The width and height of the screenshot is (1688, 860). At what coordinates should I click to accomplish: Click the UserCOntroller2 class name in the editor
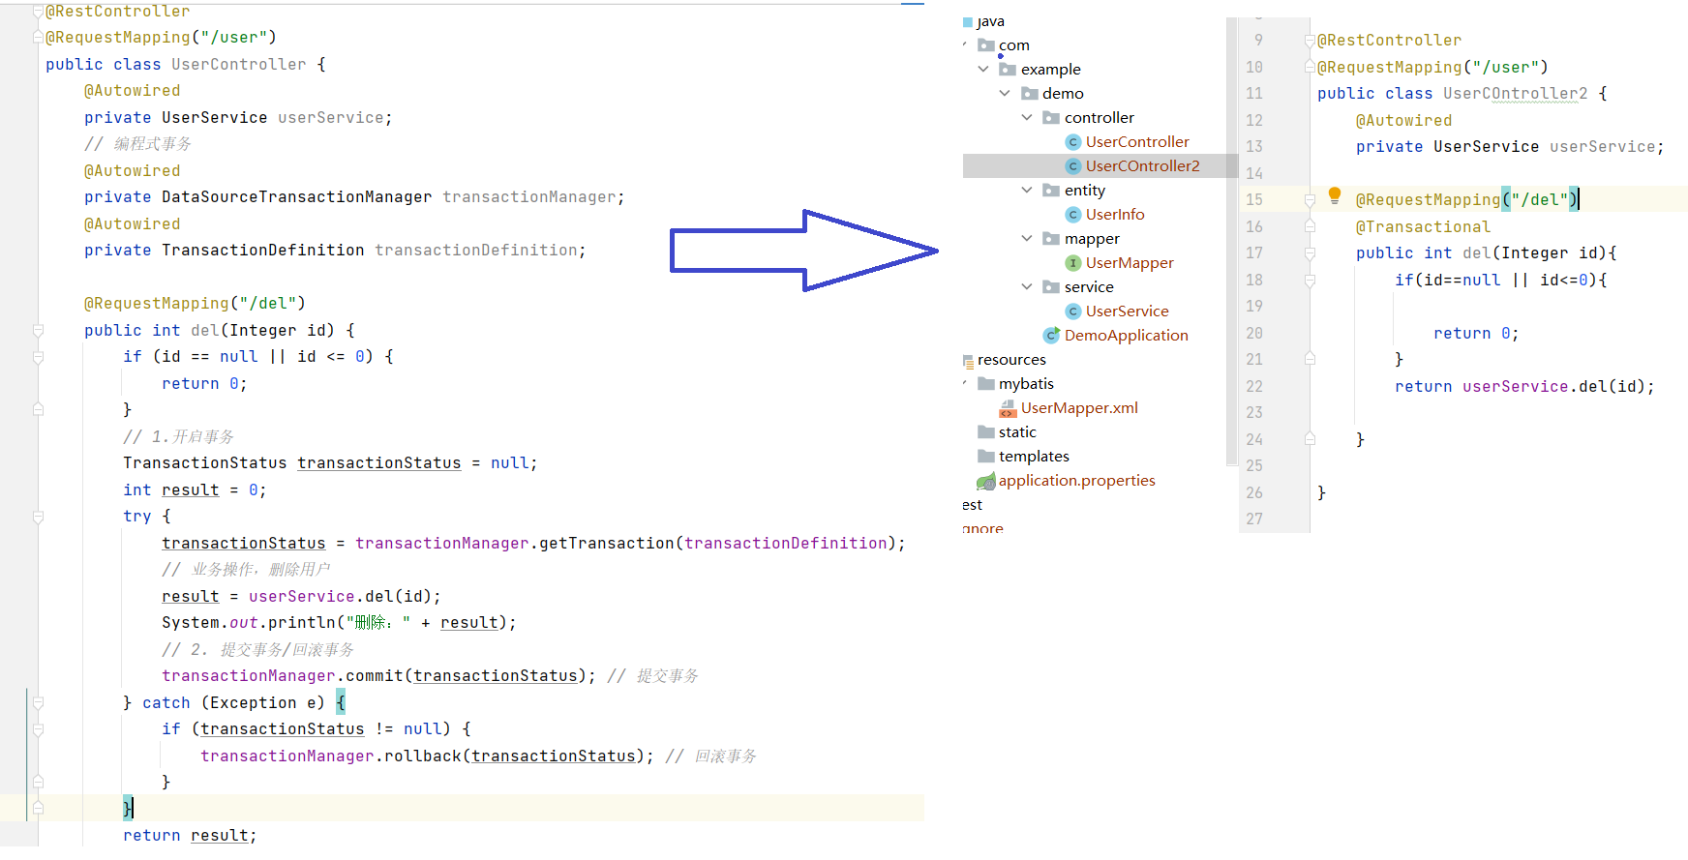[x=1515, y=94]
